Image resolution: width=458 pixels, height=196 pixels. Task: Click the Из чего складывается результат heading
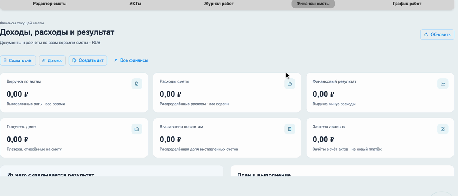(x=51, y=175)
